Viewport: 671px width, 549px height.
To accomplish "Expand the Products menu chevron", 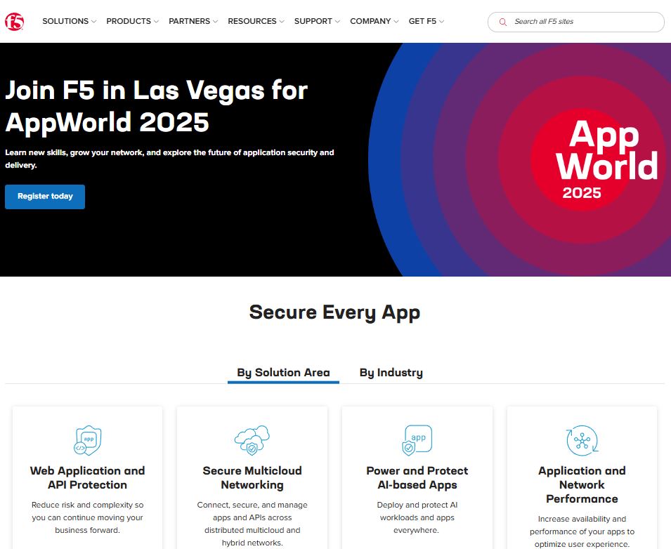I will [x=156, y=21].
